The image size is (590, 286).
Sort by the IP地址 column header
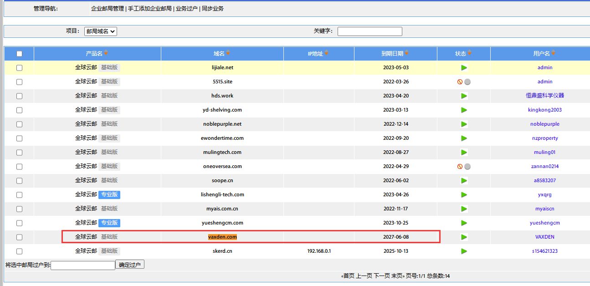[315, 54]
